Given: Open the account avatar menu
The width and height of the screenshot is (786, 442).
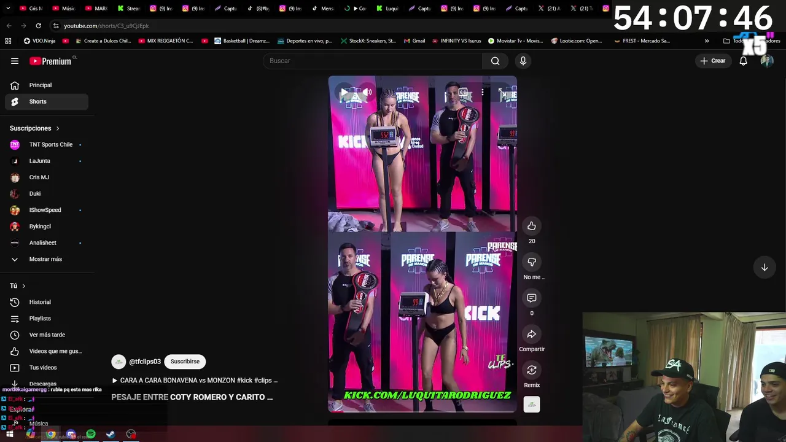Looking at the screenshot, I should click(766, 61).
